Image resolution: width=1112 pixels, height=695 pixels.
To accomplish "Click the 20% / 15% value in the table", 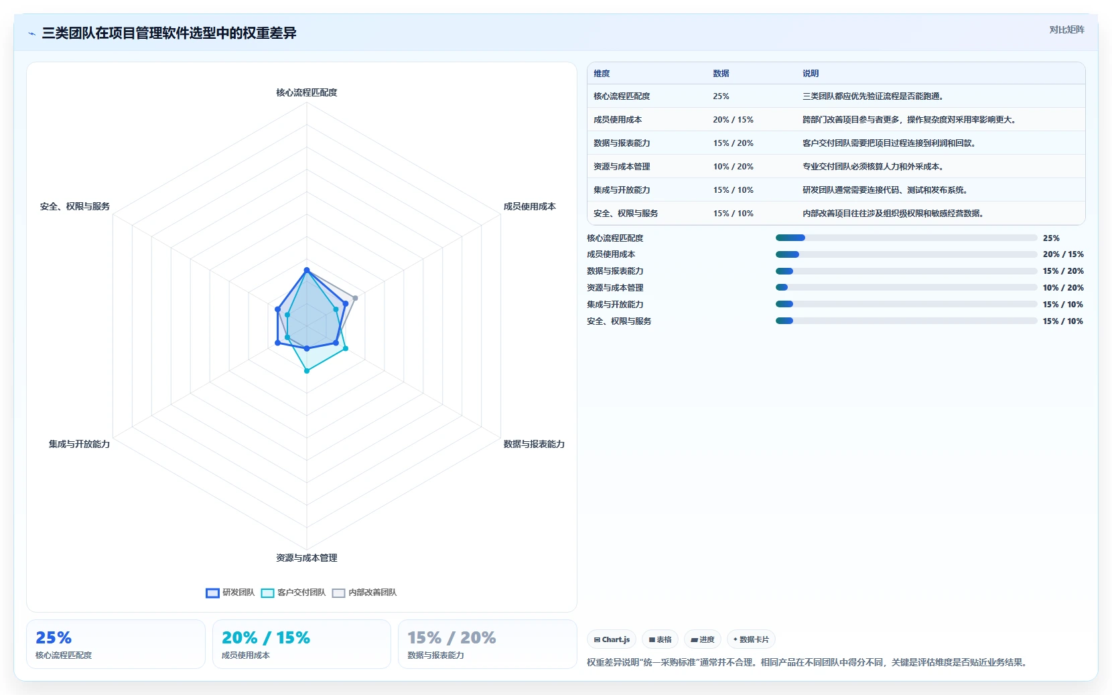I will click(733, 120).
